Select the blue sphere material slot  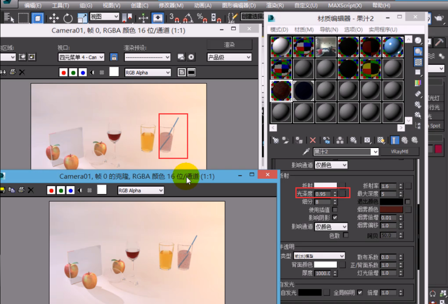393,47
